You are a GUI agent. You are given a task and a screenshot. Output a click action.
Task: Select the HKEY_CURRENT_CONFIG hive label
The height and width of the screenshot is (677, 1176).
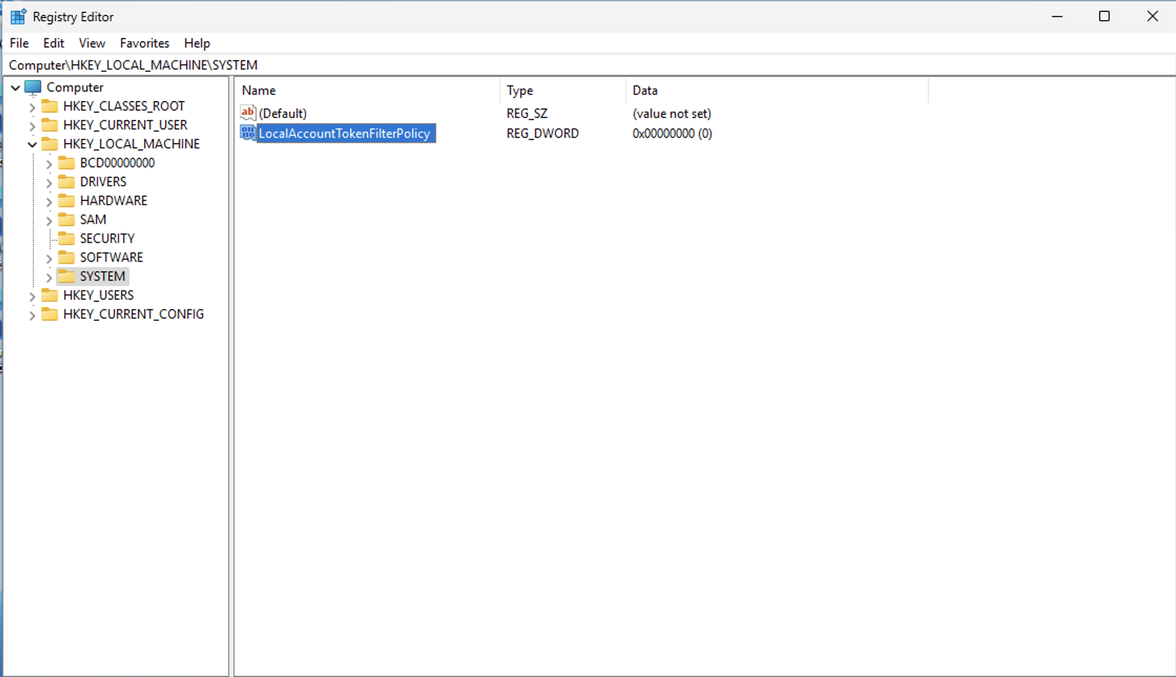tap(133, 314)
